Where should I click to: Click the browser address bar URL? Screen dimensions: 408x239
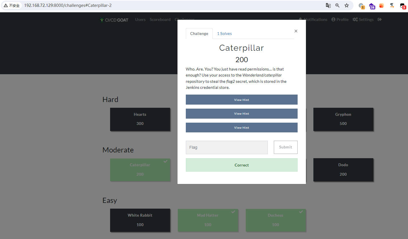pyautogui.click(x=68, y=5)
